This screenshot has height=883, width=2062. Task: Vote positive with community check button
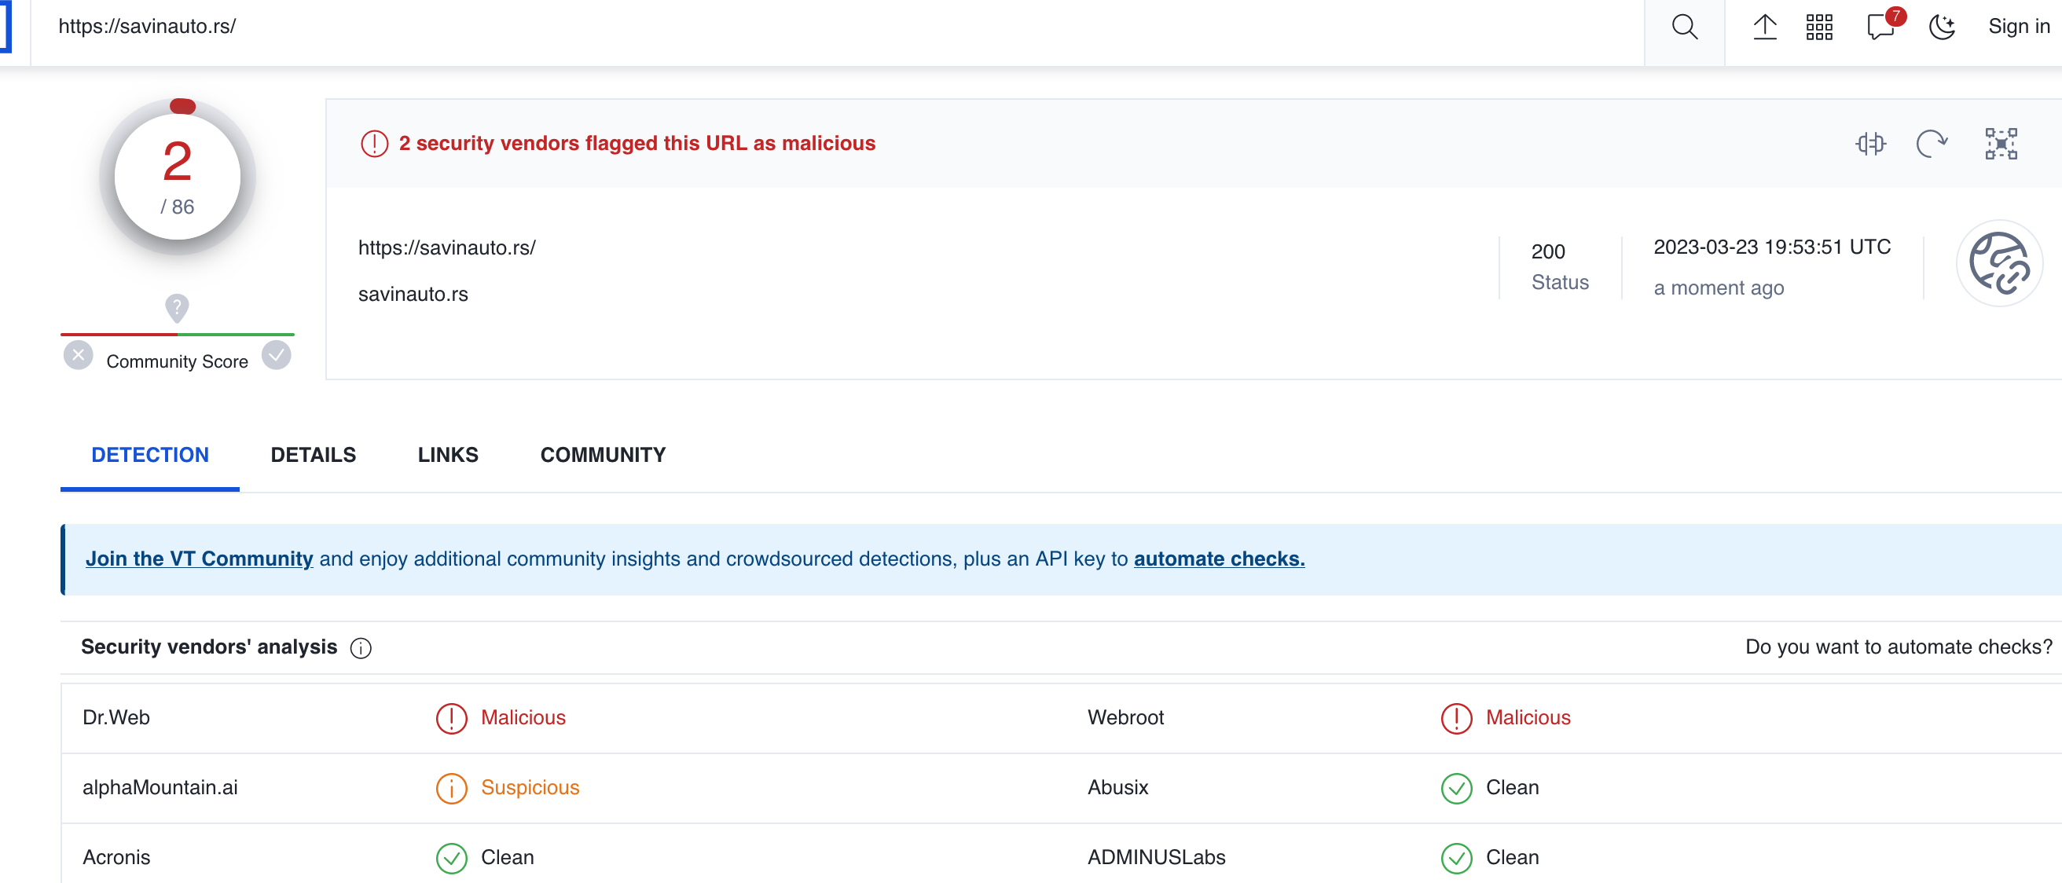click(x=276, y=354)
